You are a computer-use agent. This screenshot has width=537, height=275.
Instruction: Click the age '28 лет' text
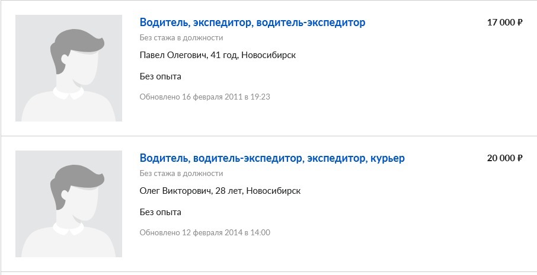pos(229,191)
